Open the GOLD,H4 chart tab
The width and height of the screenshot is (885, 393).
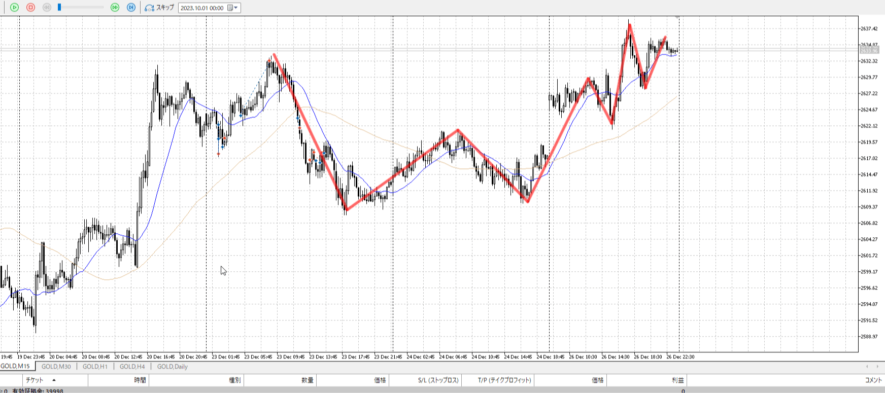(x=132, y=367)
